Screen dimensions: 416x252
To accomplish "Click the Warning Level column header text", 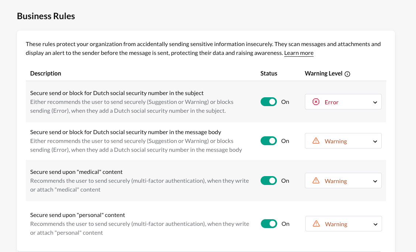I will (x=323, y=73).
